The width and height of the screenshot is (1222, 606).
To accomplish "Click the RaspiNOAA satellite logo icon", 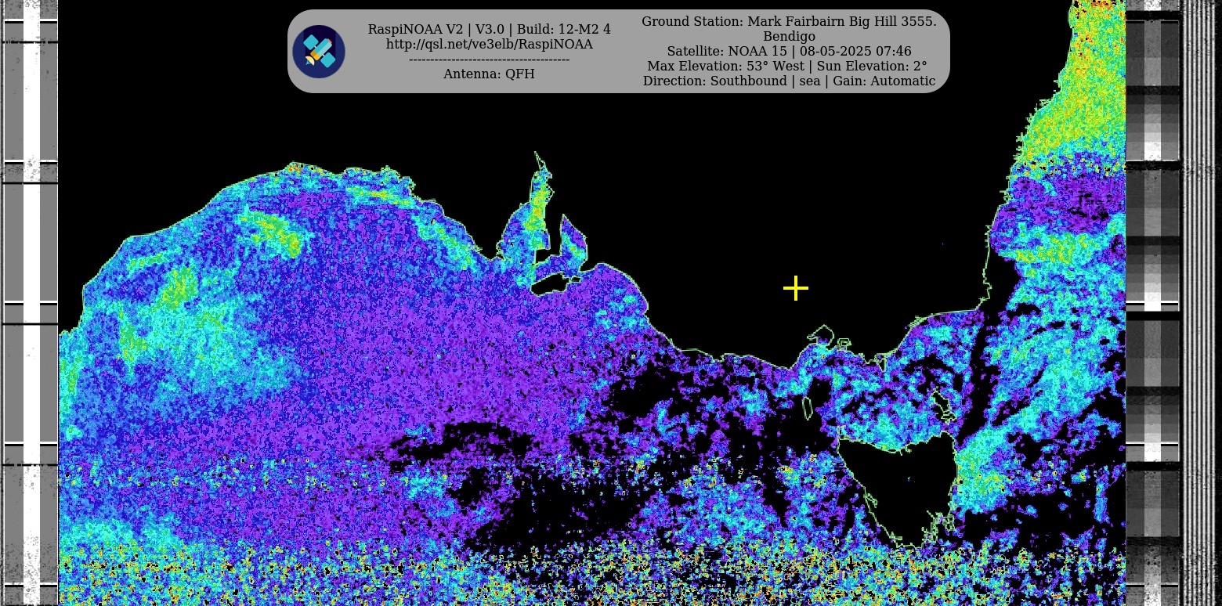I will pyautogui.click(x=319, y=52).
